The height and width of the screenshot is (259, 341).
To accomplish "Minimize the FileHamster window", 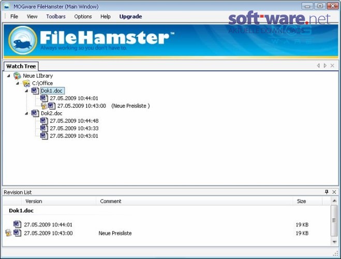I will [x=307, y=6].
